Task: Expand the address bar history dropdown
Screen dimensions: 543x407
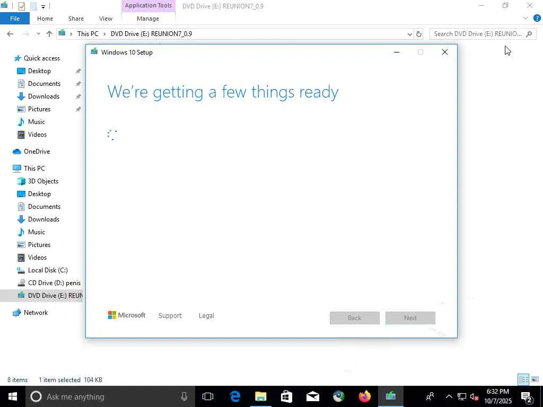Action: tap(410, 34)
